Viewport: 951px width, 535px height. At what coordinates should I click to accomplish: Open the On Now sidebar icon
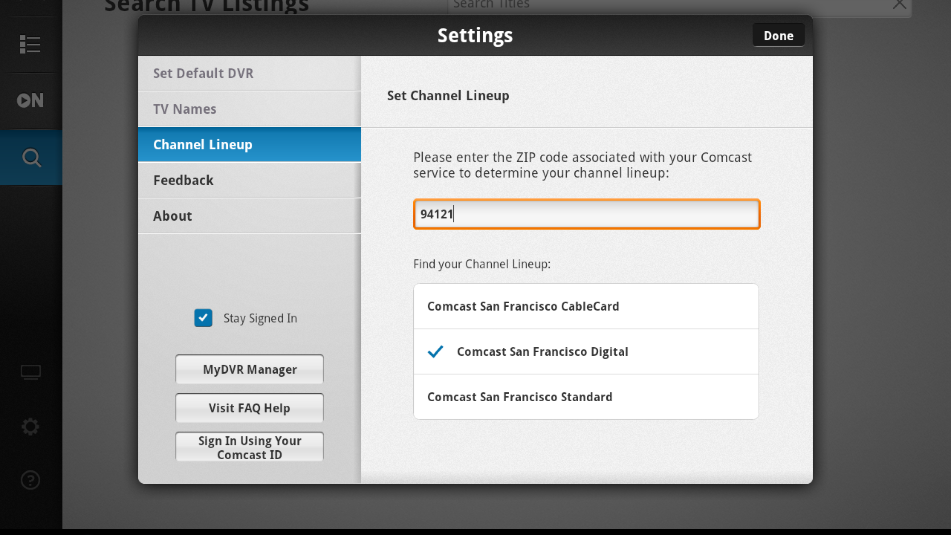click(x=30, y=100)
